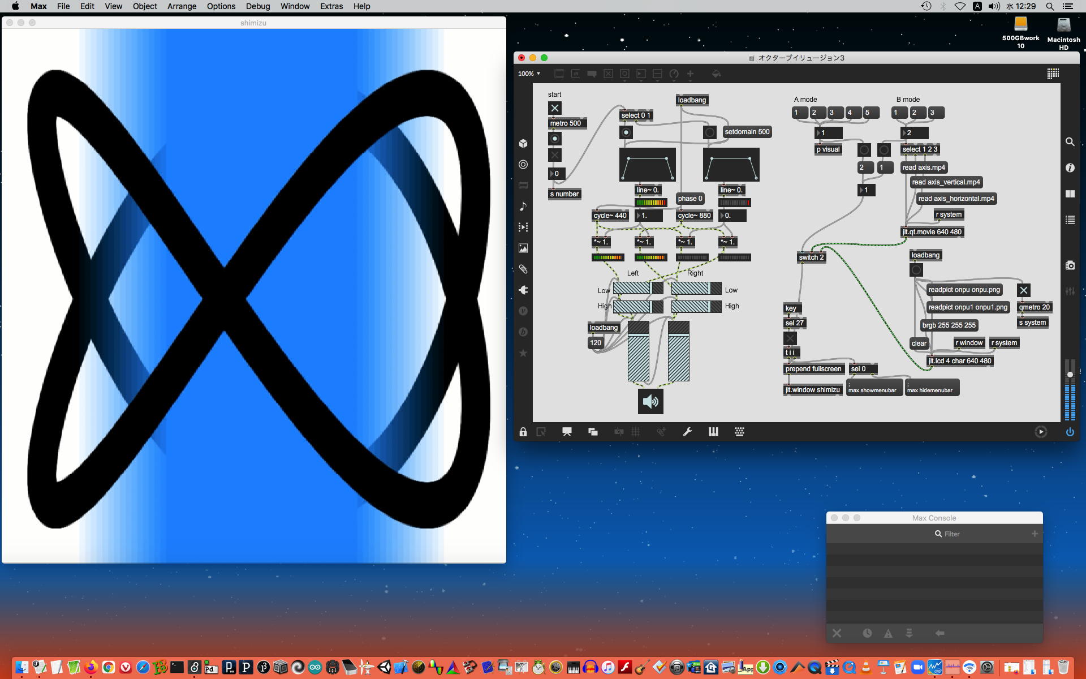Open the Arrange menu

(182, 6)
